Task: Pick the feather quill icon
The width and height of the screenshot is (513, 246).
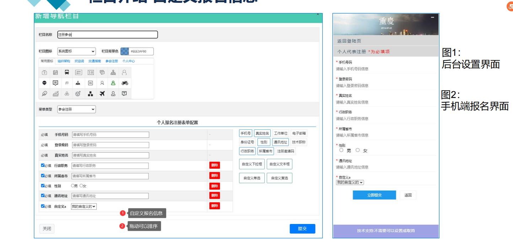Action: pyautogui.click(x=44, y=93)
